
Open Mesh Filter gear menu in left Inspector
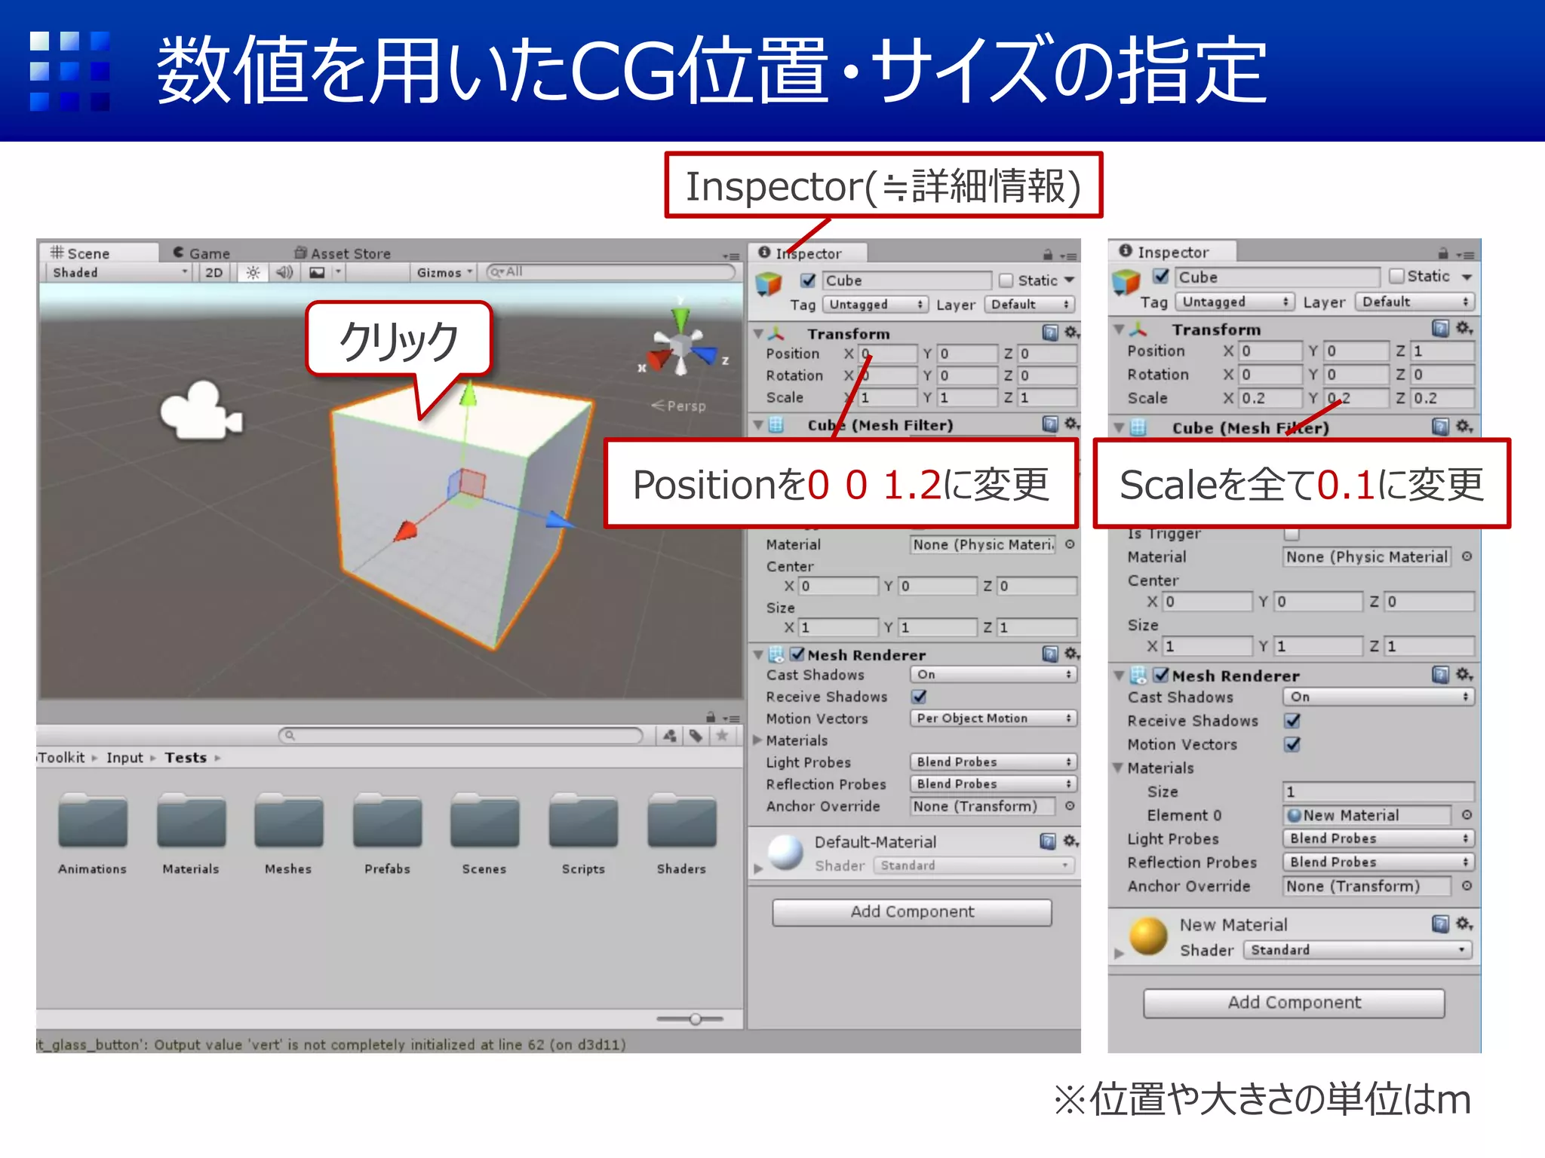pyautogui.click(x=1071, y=424)
